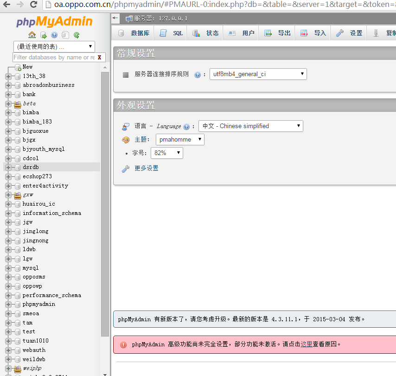Image resolution: width=396 pixels, height=376 pixels.
Task: Select the performance_schema database
Action: [x=52, y=295]
